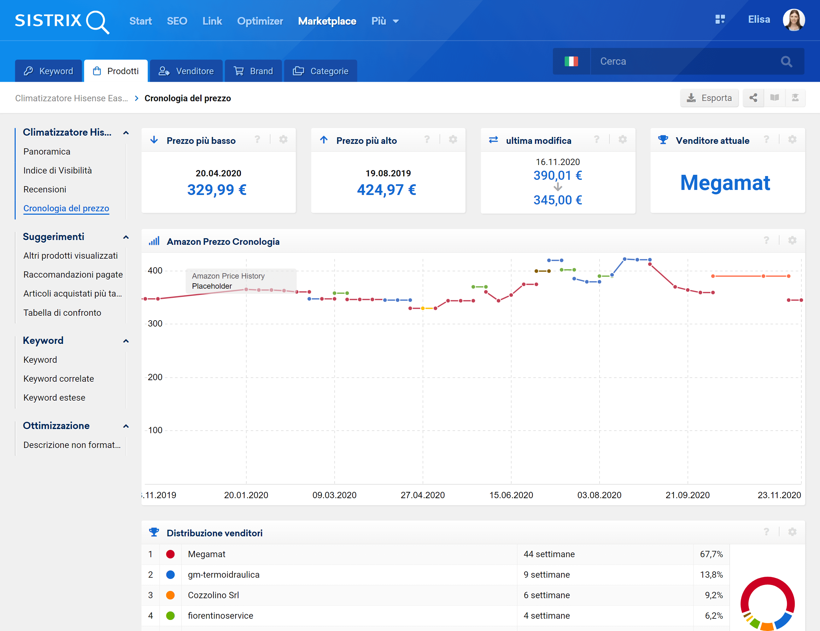Click the search magnifier icon
This screenshot has width=820, height=631.
pyautogui.click(x=786, y=61)
